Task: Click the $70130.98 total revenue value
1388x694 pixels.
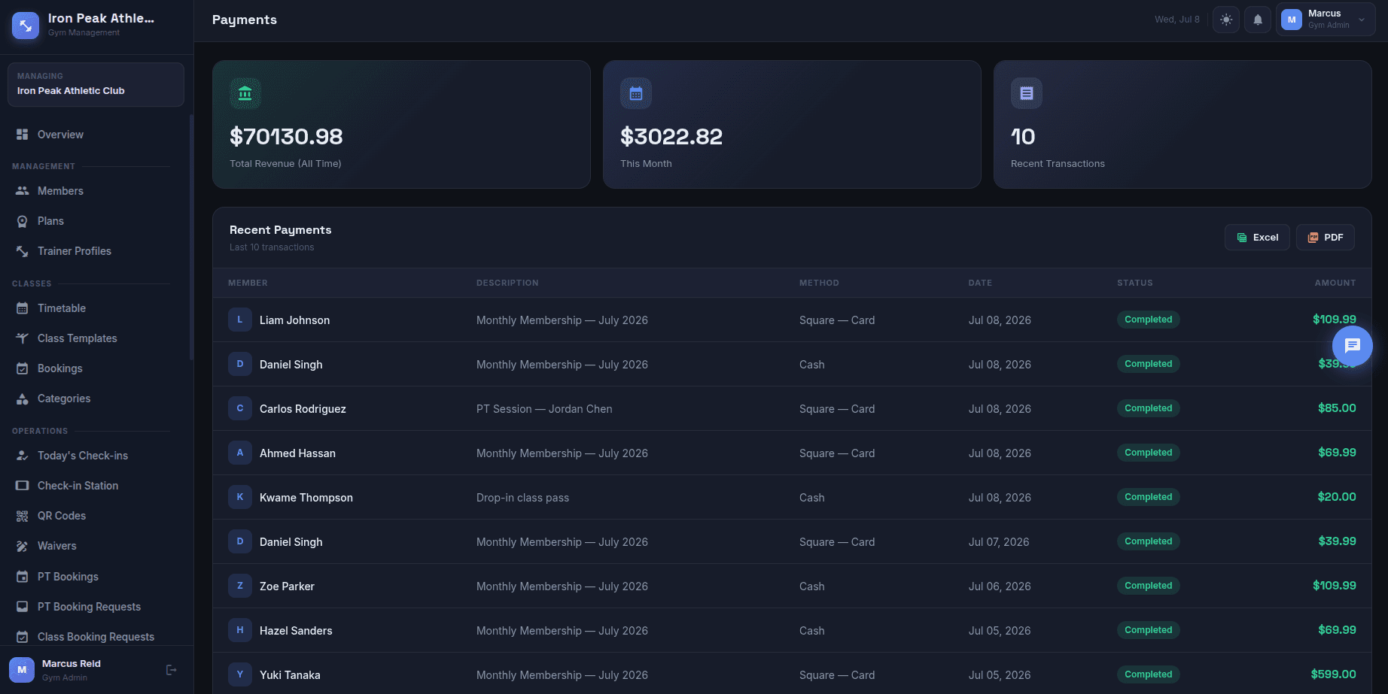Action: click(x=286, y=137)
